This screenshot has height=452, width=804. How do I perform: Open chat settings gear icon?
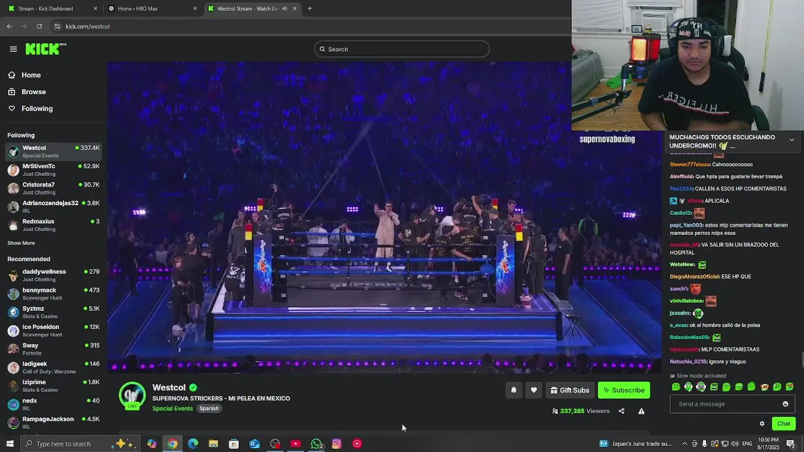coord(762,424)
